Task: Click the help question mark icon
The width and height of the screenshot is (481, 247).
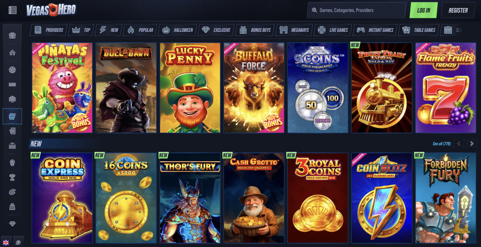Action: [x=19, y=241]
